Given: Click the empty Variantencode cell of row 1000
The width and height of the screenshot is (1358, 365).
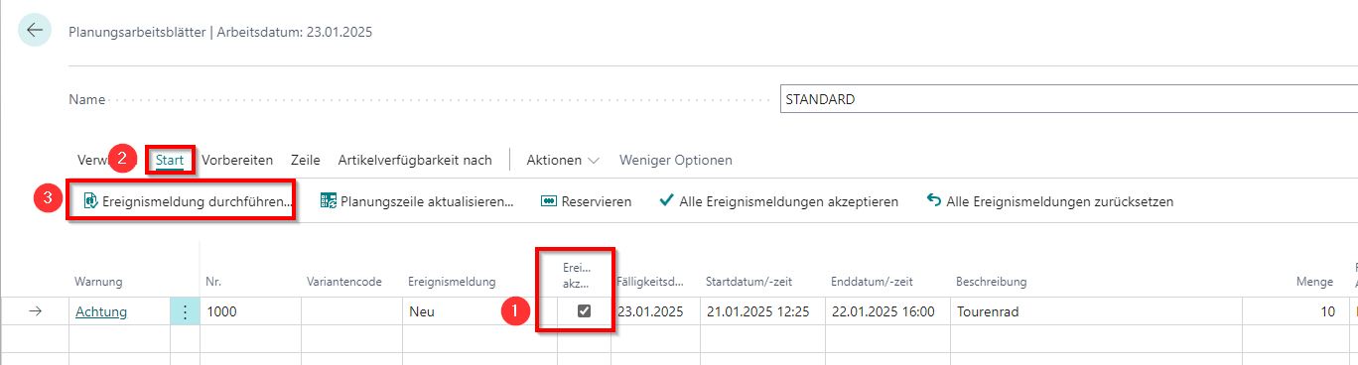Looking at the screenshot, I should tap(351, 311).
